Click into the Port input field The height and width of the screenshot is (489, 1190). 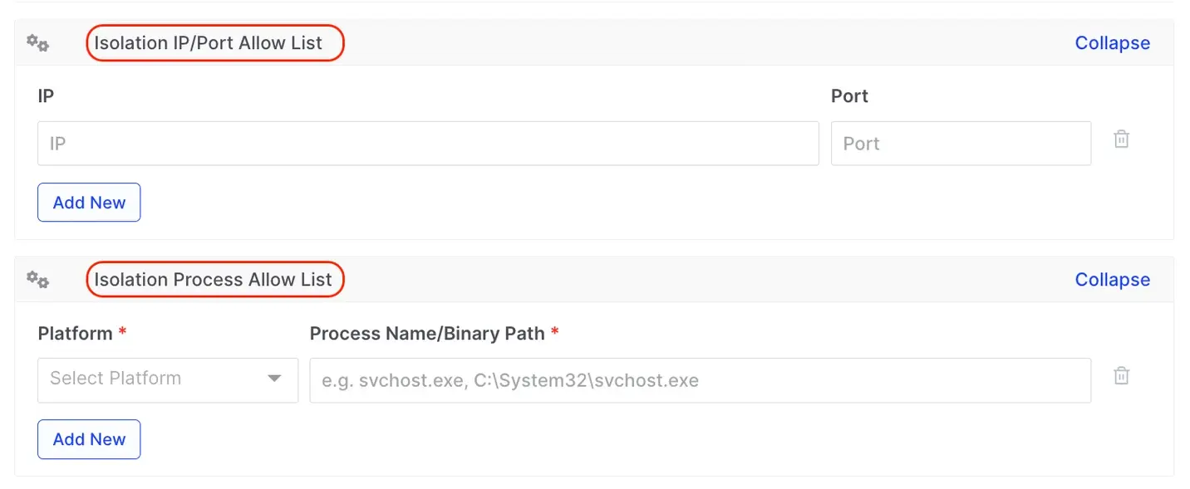[960, 144]
